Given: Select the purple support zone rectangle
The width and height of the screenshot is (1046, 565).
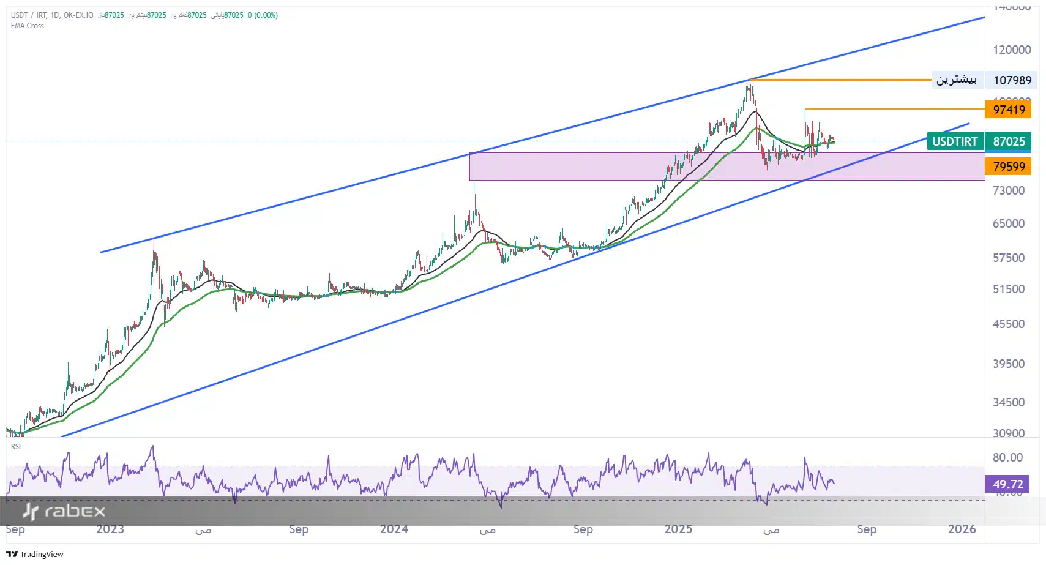Looking at the screenshot, I should [x=727, y=167].
